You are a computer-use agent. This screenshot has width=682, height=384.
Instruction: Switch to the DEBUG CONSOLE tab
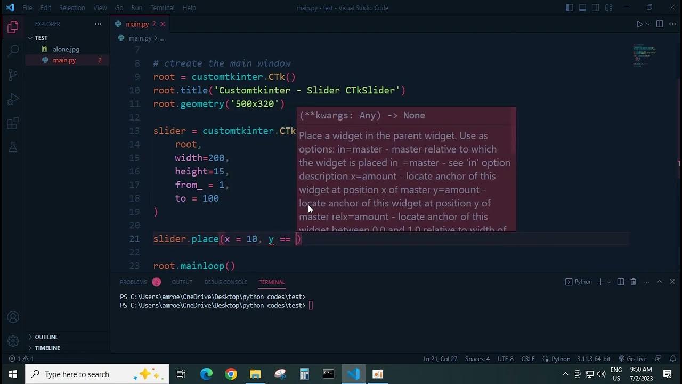(225, 282)
